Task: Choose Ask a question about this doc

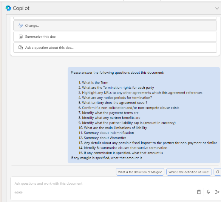Action: tap(115, 48)
